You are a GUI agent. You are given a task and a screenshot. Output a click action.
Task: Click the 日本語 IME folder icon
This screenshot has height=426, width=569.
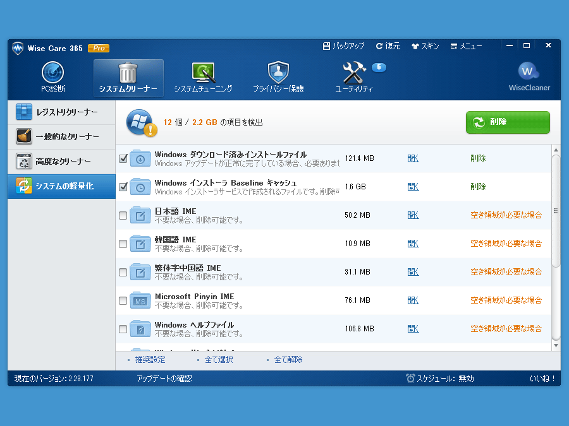click(140, 215)
